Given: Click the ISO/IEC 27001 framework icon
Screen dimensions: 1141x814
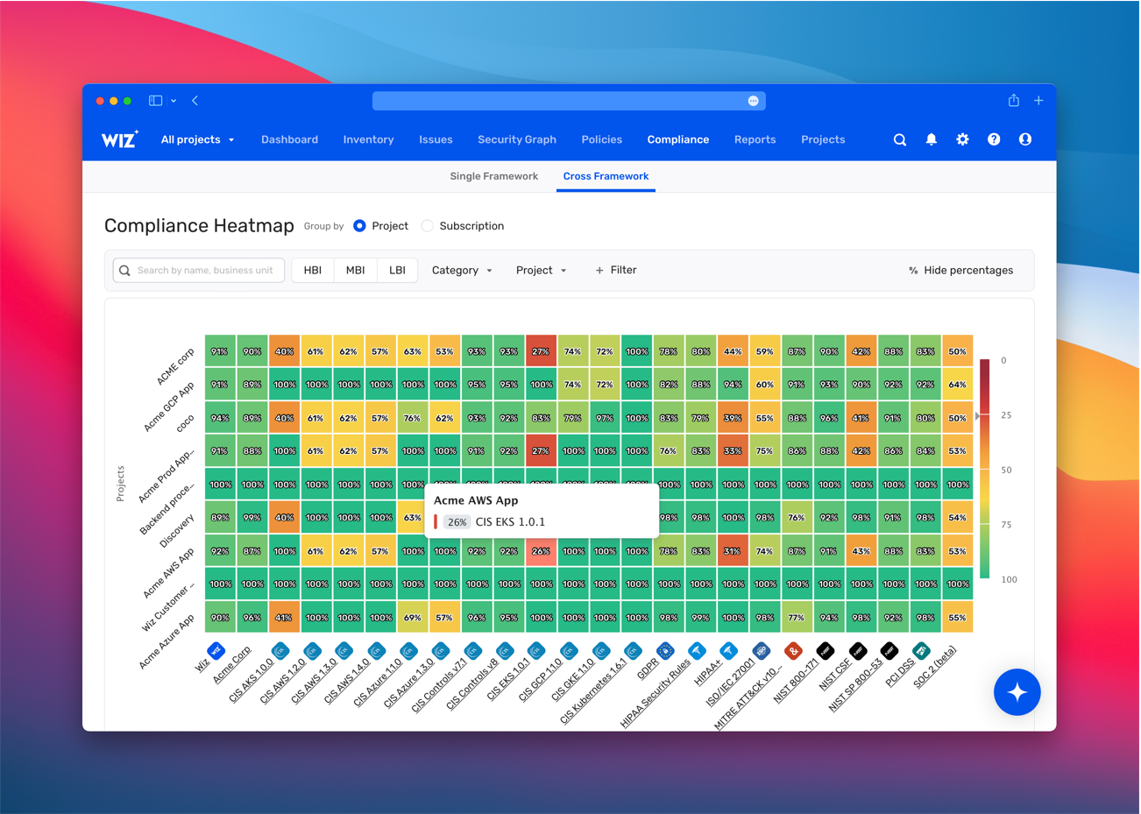Looking at the screenshot, I should pyautogui.click(x=761, y=651).
